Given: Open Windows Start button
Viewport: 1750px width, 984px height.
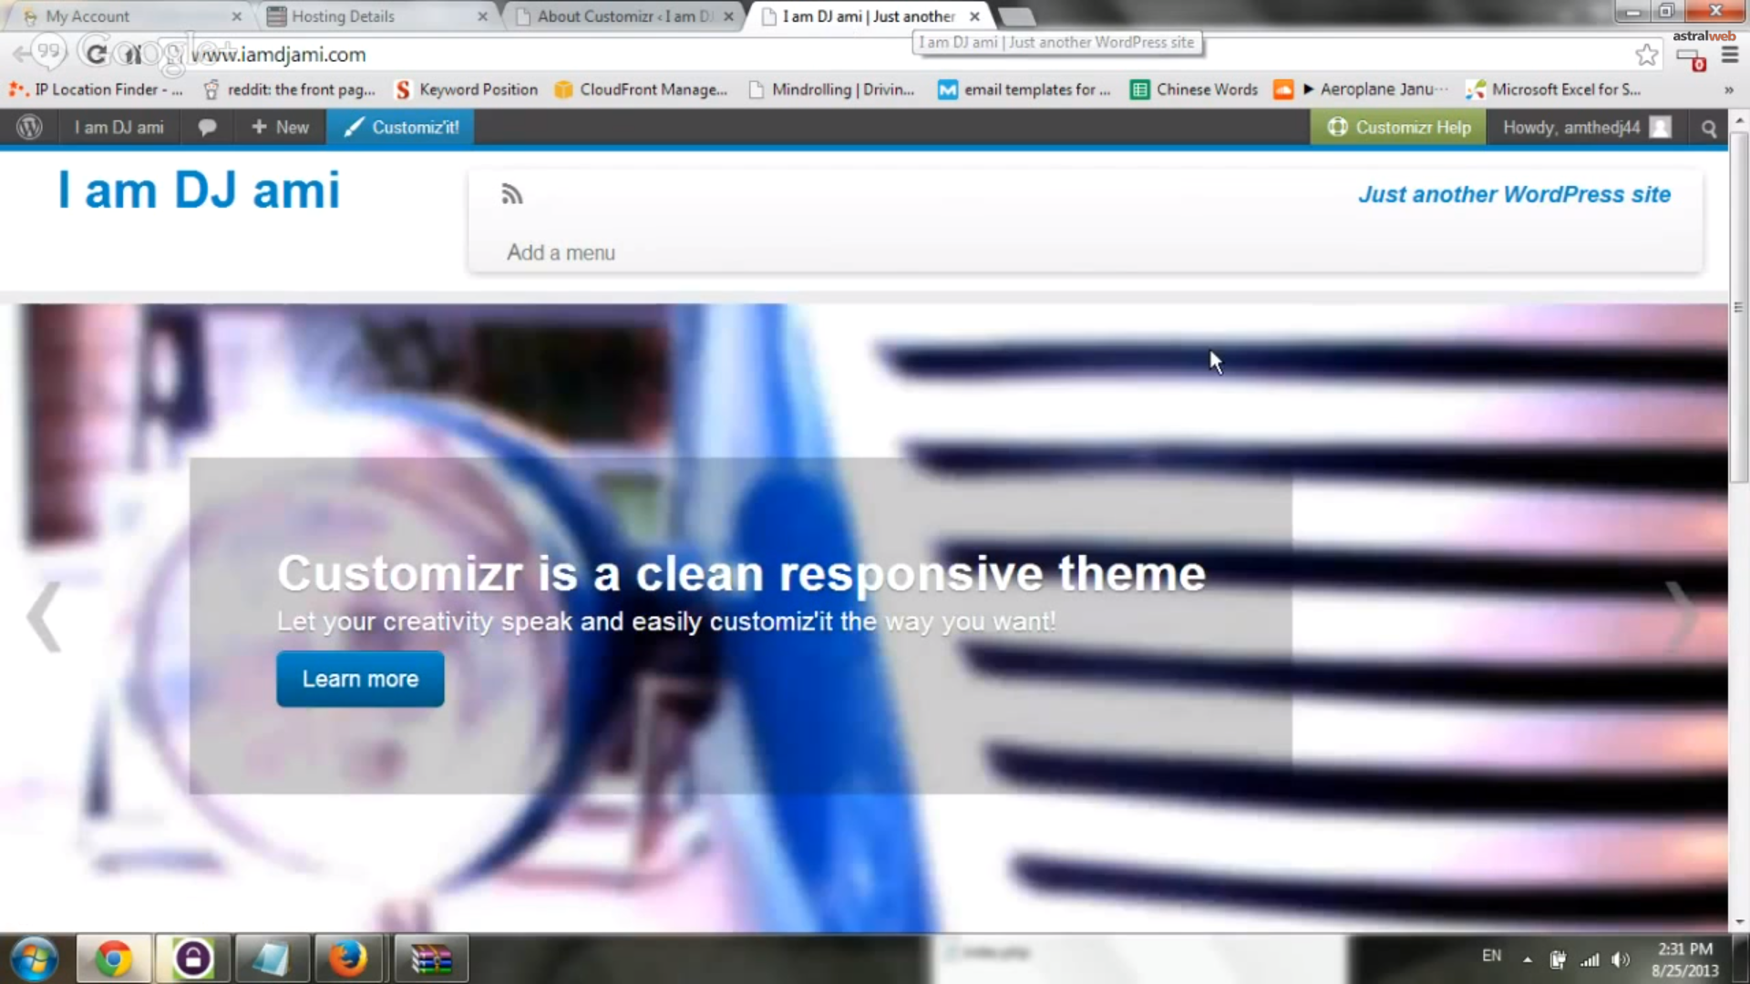Looking at the screenshot, I should [34, 958].
